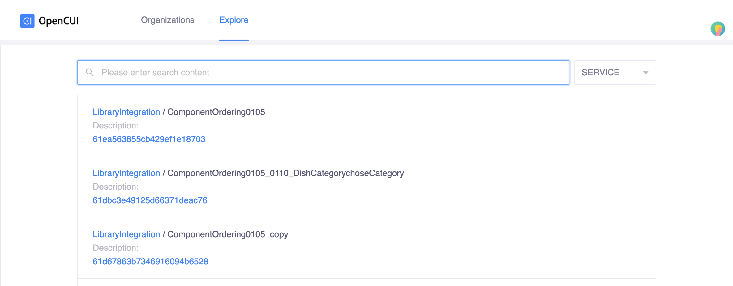The image size is (733, 286).
Task: Open the 61d67863b7346916094b6528 description
Action: point(151,261)
